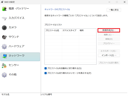Close the VAIO の設定 window
Screen dimensions: 128x96
(x=124, y=2)
